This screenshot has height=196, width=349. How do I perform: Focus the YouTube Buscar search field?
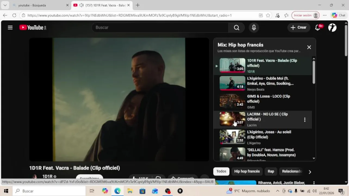point(160,27)
